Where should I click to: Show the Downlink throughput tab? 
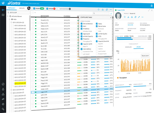(128, 47)
